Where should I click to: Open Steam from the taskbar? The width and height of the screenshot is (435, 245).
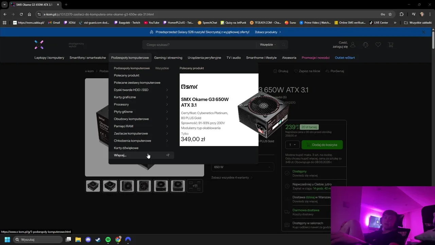point(98,240)
